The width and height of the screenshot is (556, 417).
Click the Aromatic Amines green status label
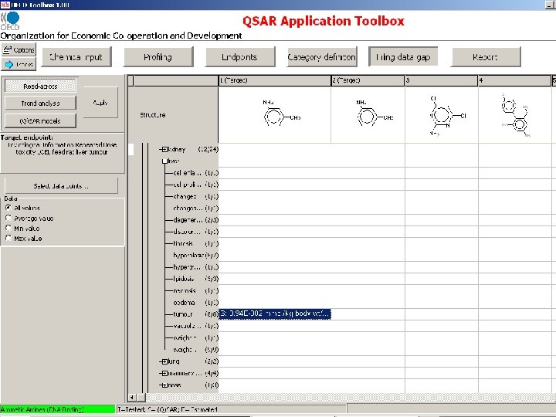coord(57,409)
